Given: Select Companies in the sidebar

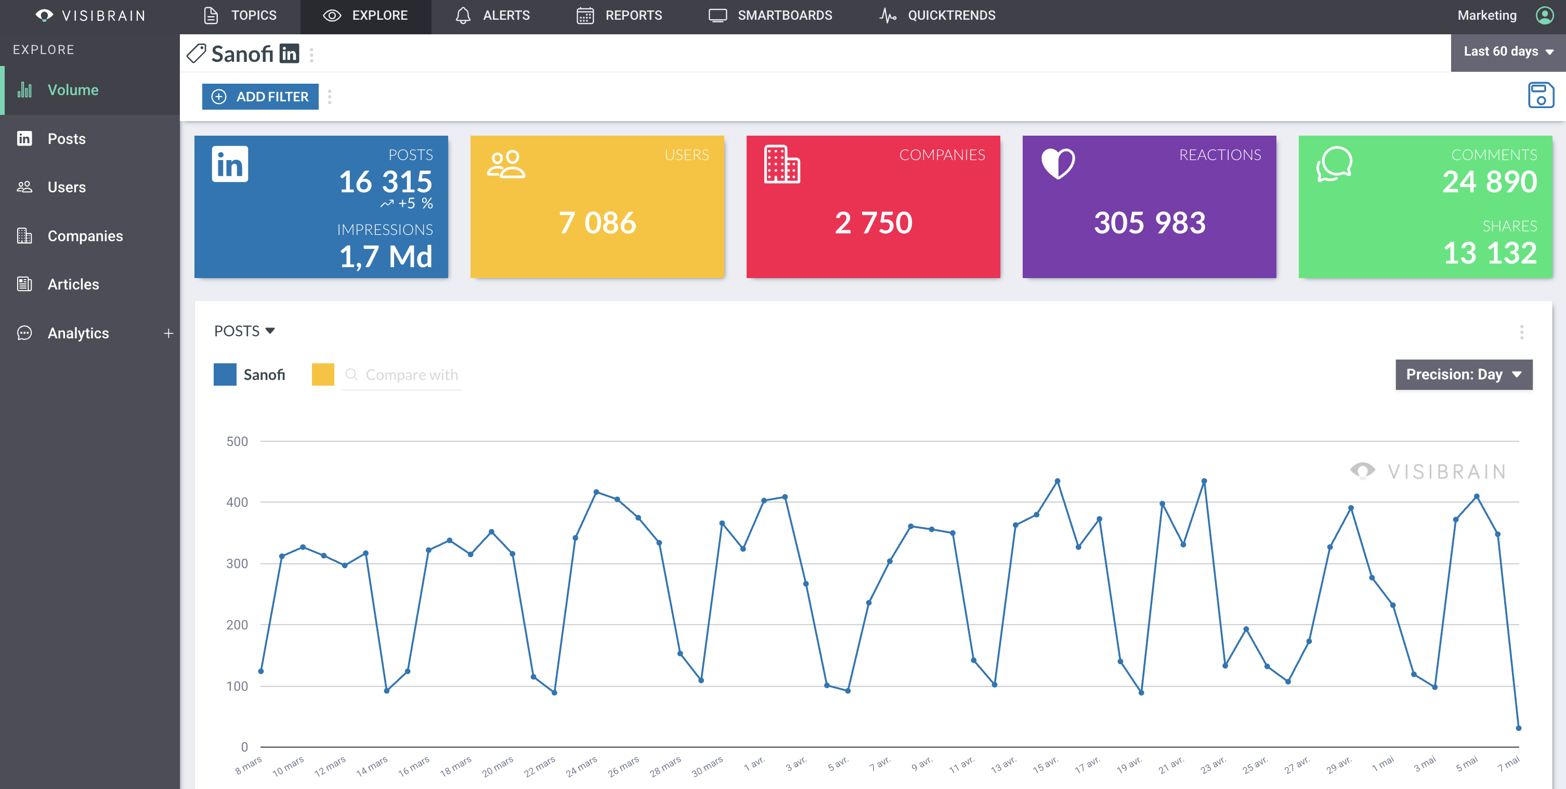Looking at the screenshot, I should point(90,236).
